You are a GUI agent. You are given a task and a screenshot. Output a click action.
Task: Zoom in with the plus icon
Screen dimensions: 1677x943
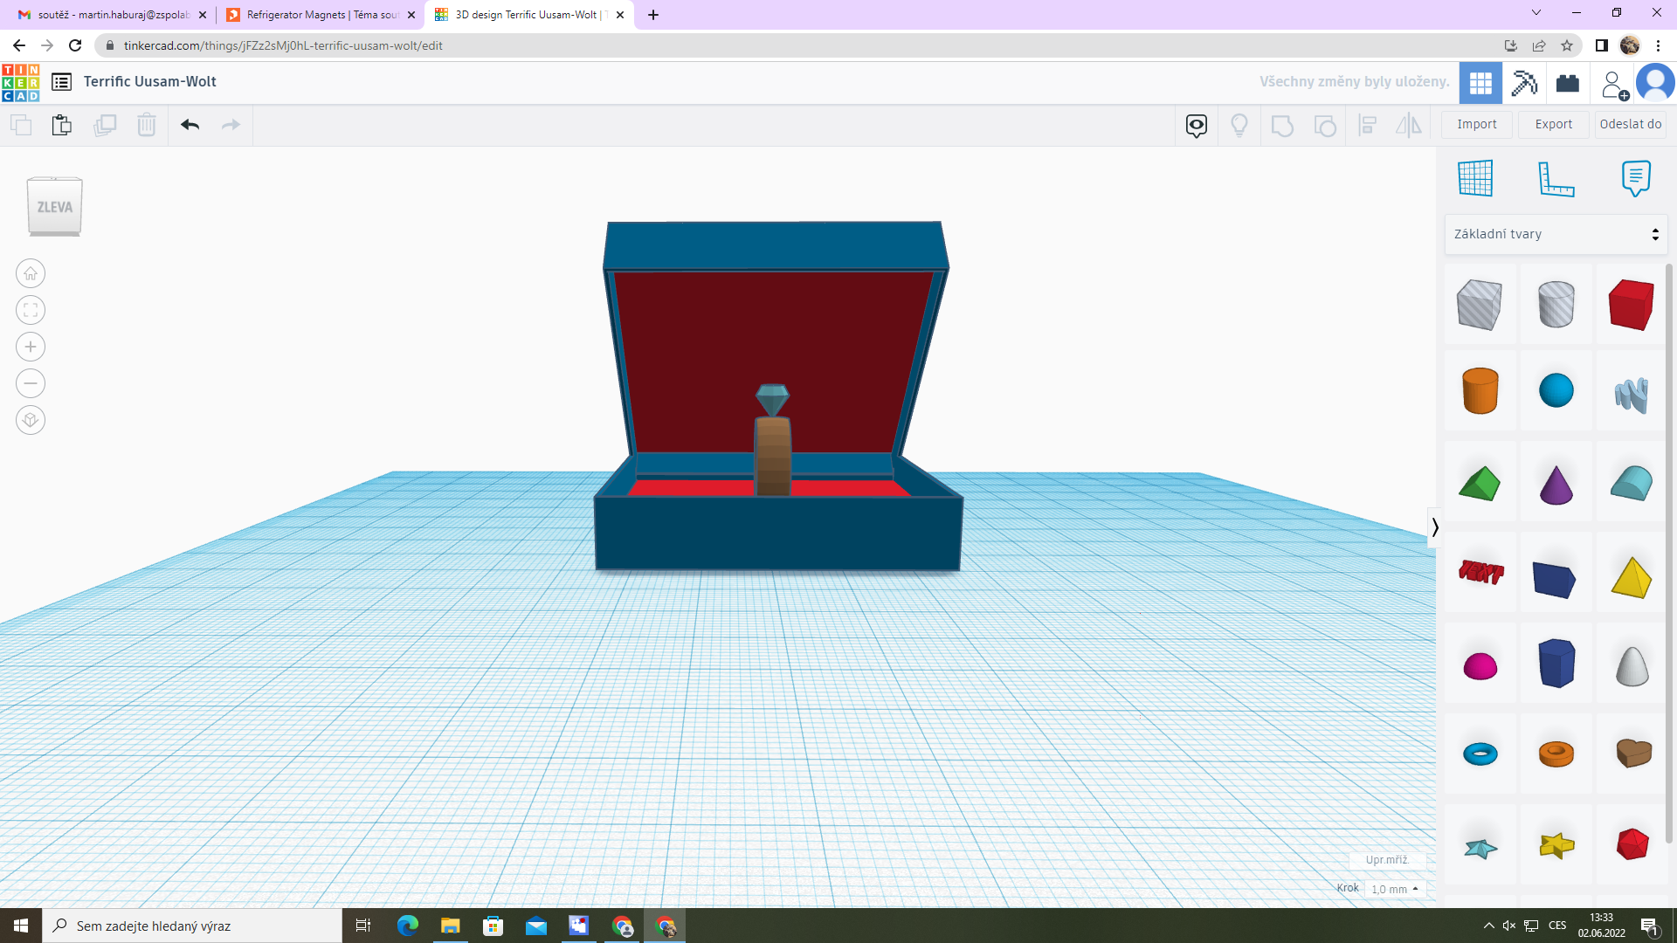tap(31, 347)
